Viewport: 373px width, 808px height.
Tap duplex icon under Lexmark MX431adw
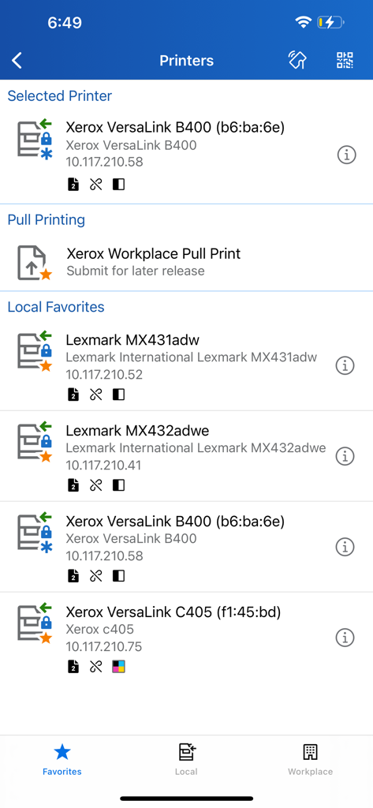tap(73, 395)
